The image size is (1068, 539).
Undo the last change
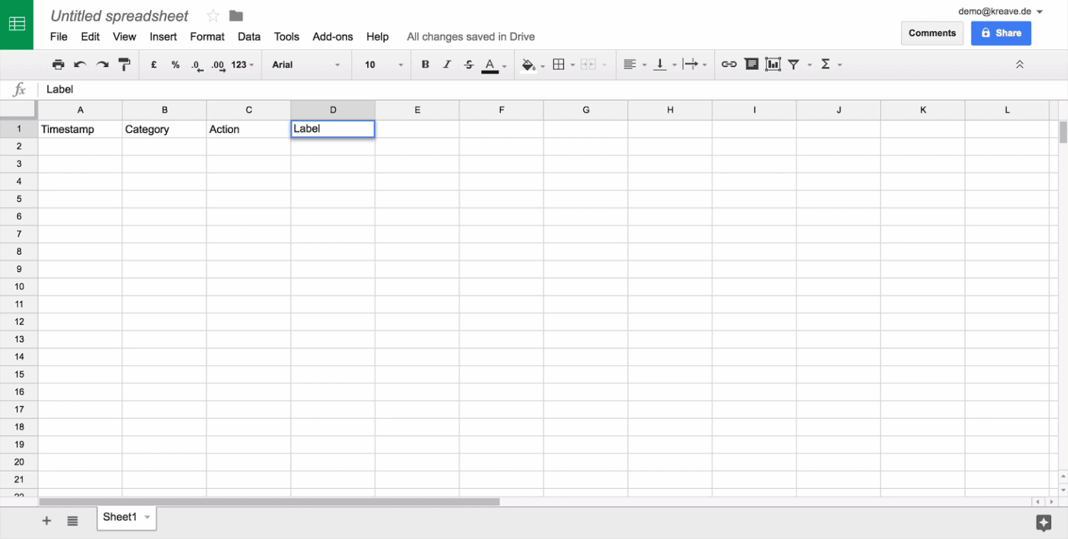[x=81, y=64]
